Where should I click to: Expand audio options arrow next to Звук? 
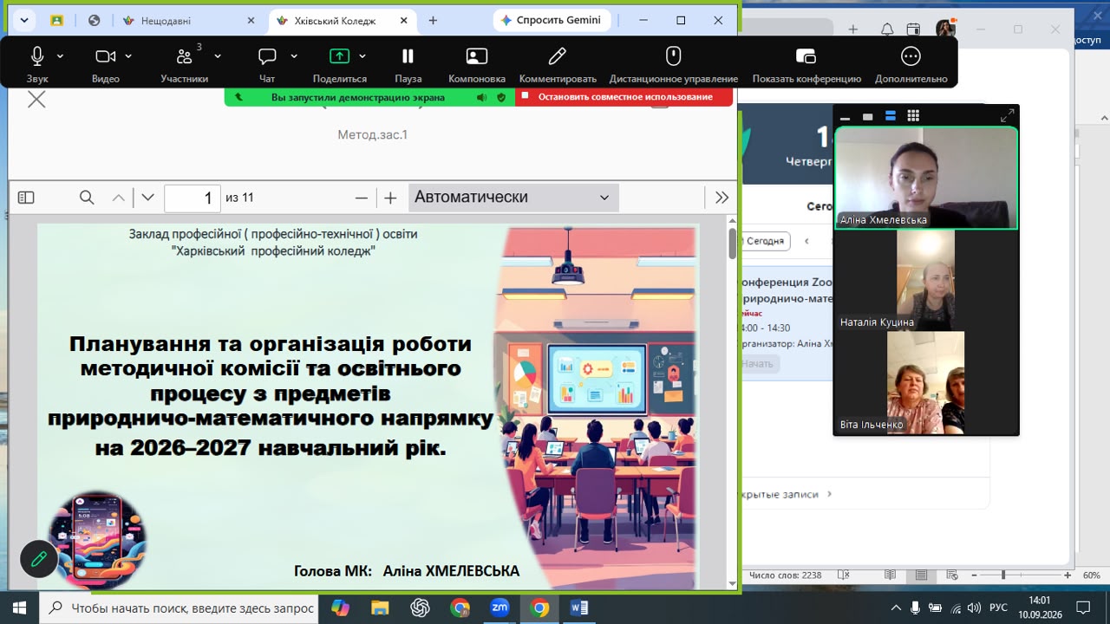[60, 56]
